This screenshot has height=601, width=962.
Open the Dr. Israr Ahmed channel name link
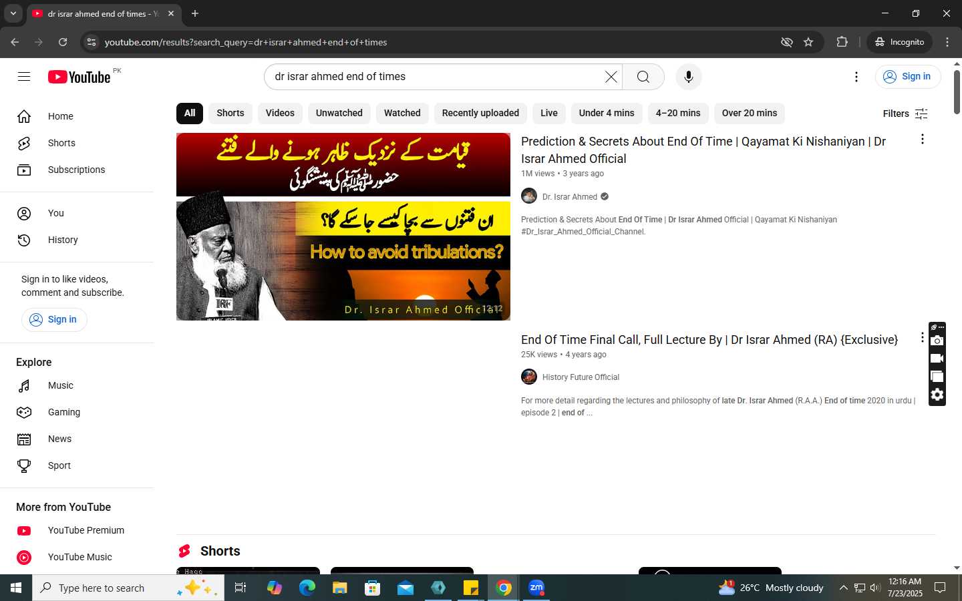(570, 197)
